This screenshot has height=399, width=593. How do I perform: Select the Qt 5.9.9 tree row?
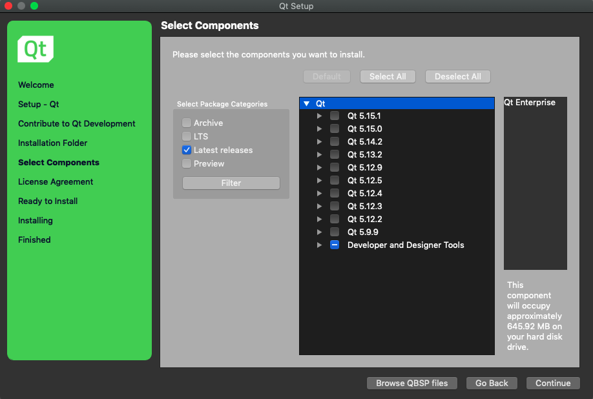[362, 232]
